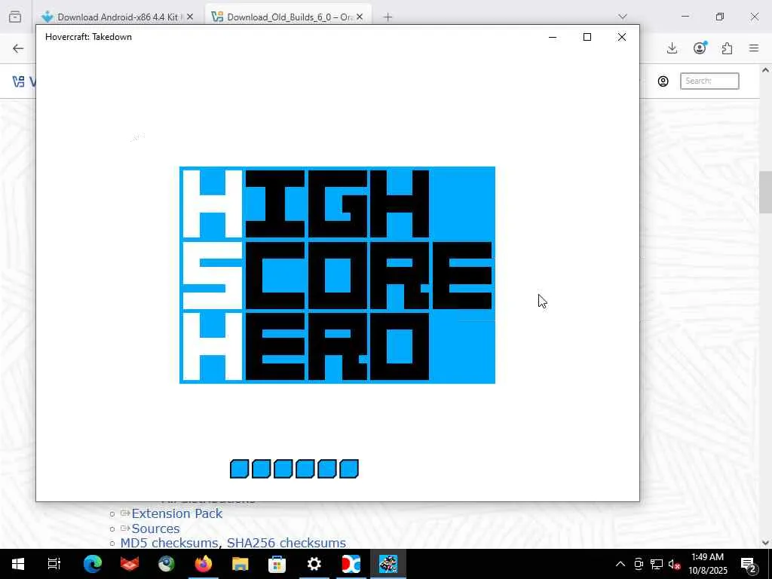Close the browser window
This screenshot has height=579, width=772.
(754, 17)
